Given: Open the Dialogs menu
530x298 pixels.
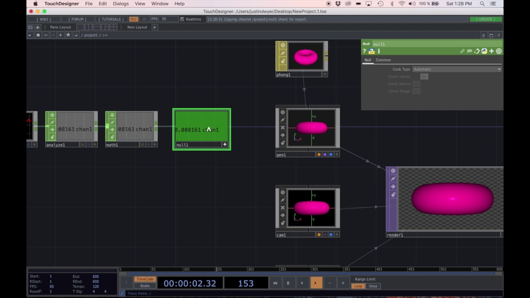Looking at the screenshot, I should click(120, 4).
